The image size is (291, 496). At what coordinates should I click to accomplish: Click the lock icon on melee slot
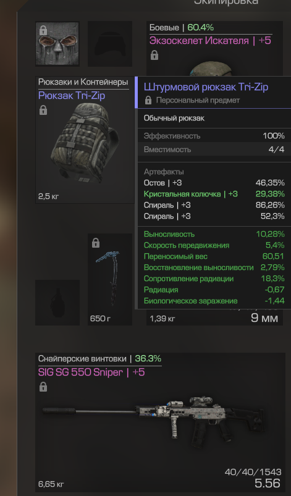[x=96, y=243]
